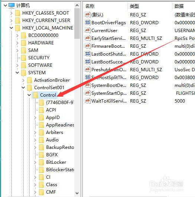Click the WaitToKillServi... string icon

click(87, 101)
